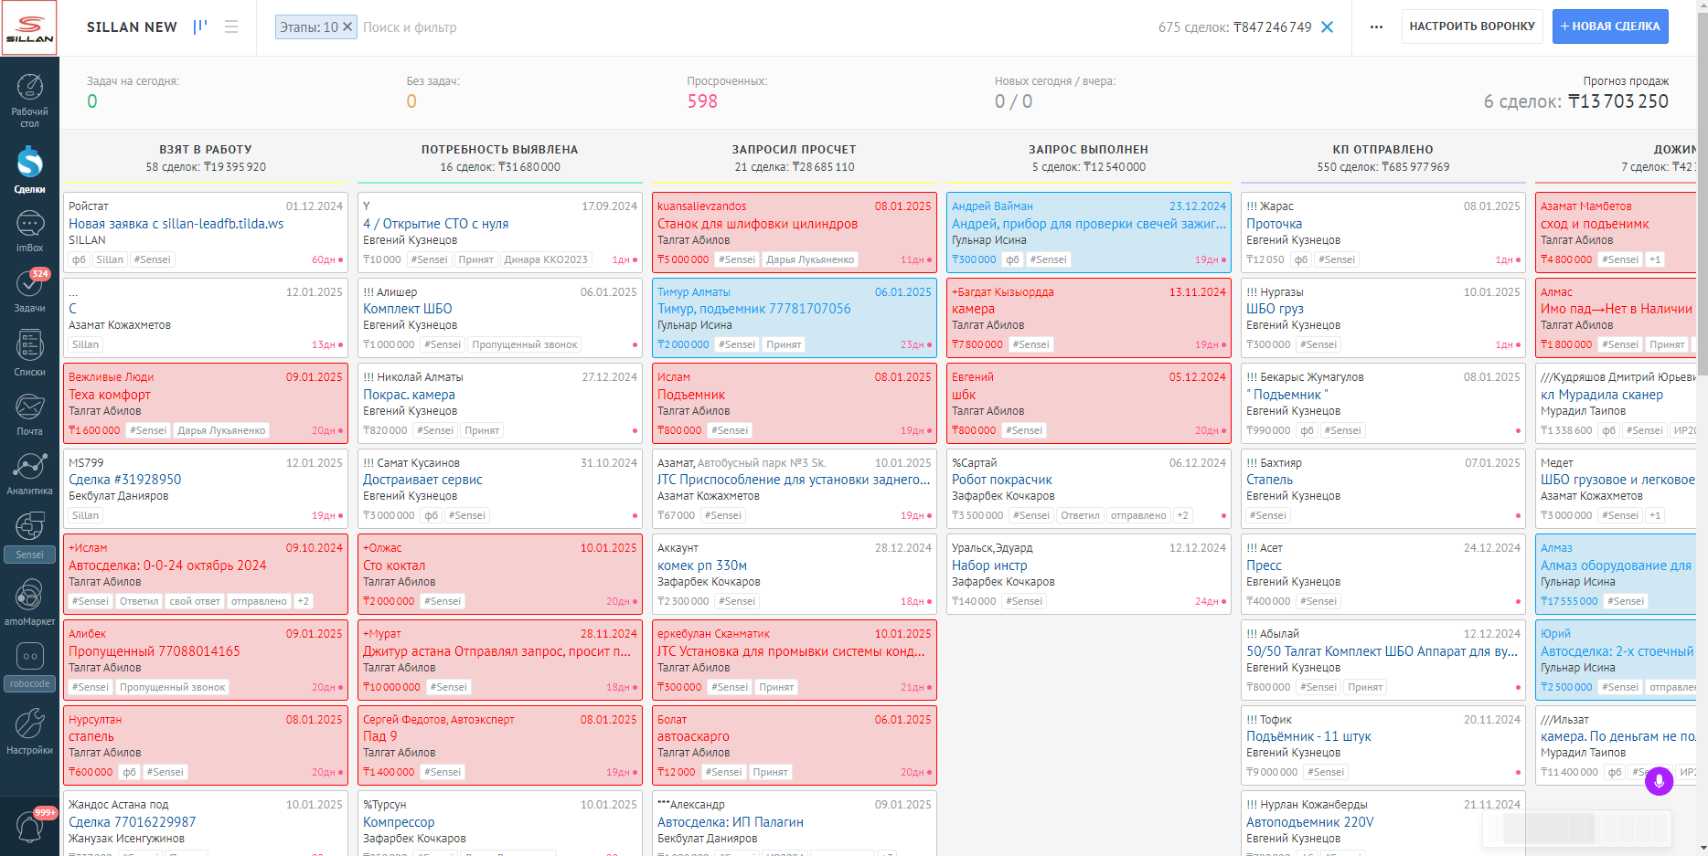The image size is (1708, 856).
Task: Click the Задач на сегодня count 0
Action: point(91,101)
